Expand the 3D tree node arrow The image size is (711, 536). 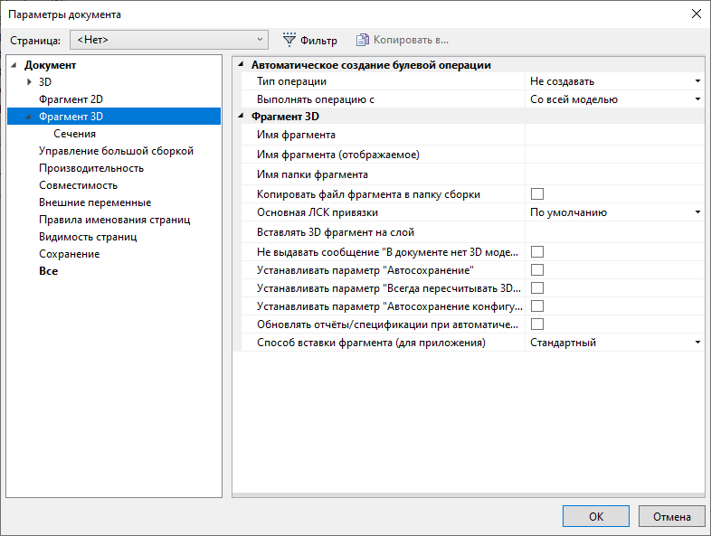click(x=30, y=82)
